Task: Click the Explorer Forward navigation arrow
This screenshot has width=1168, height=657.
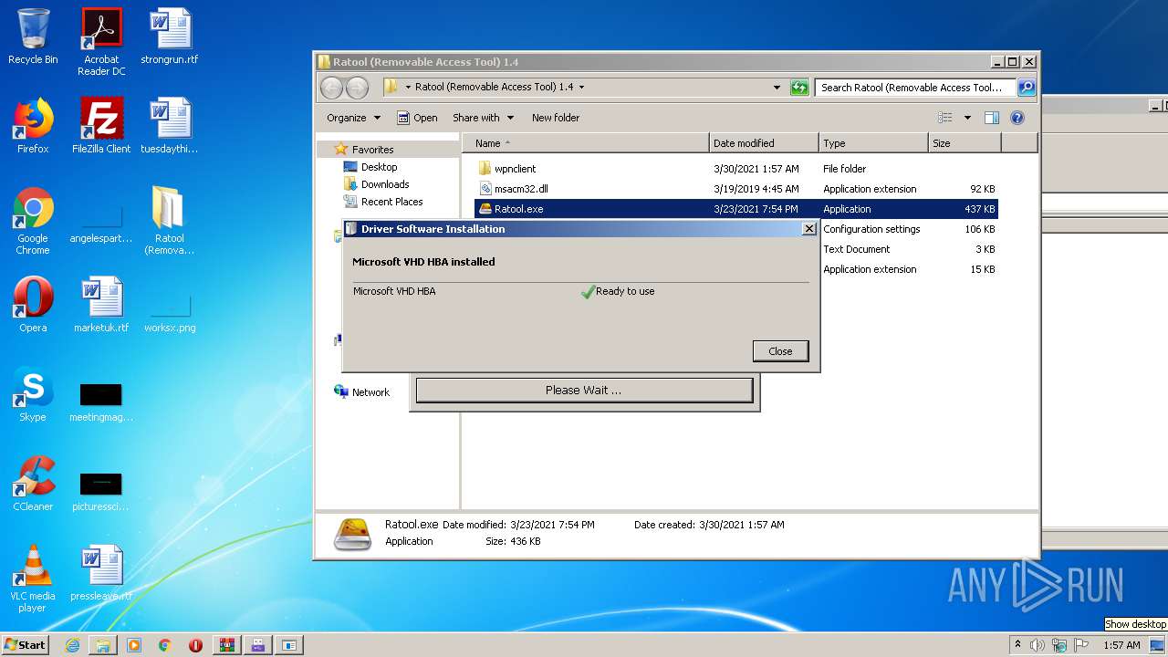Action: pos(357,88)
